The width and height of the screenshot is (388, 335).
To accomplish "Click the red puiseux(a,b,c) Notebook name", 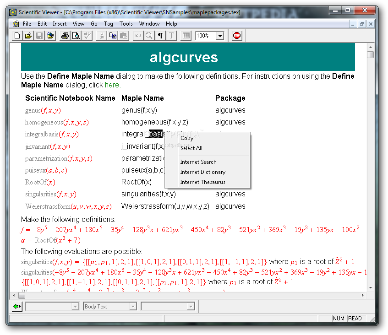I will (x=46, y=171).
